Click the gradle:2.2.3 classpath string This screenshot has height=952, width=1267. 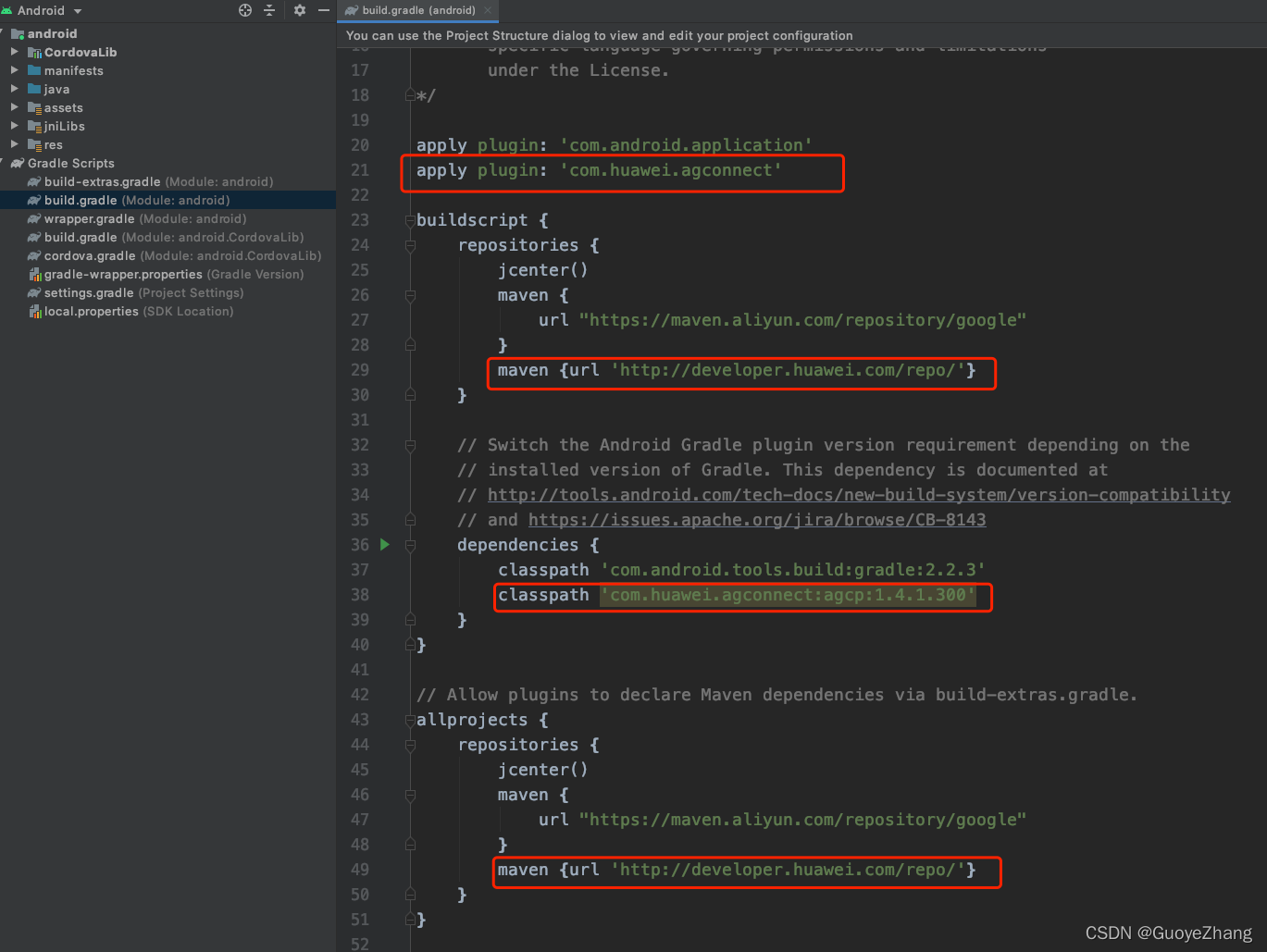point(793,570)
